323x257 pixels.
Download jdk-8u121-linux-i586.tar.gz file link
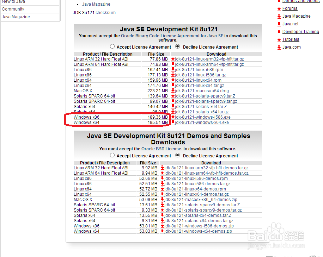click(200, 75)
